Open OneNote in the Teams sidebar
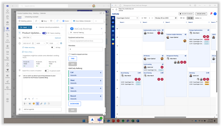Image resolution: width=221 pixels, height=126 pixels. coord(7,76)
